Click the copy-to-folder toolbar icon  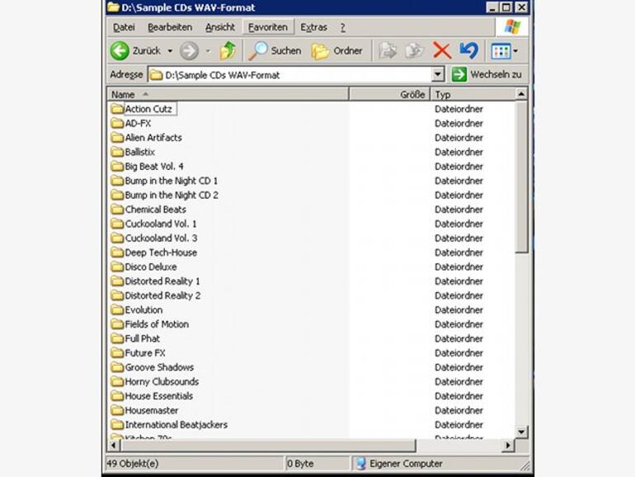tap(414, 51)
